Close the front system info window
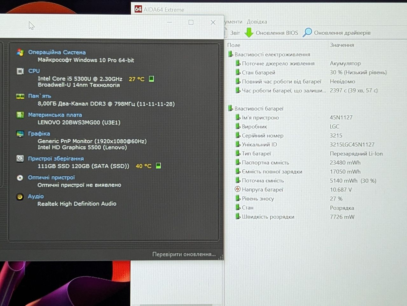The width and height of the screenshot is (407, 306). click(x=213, y=22)
